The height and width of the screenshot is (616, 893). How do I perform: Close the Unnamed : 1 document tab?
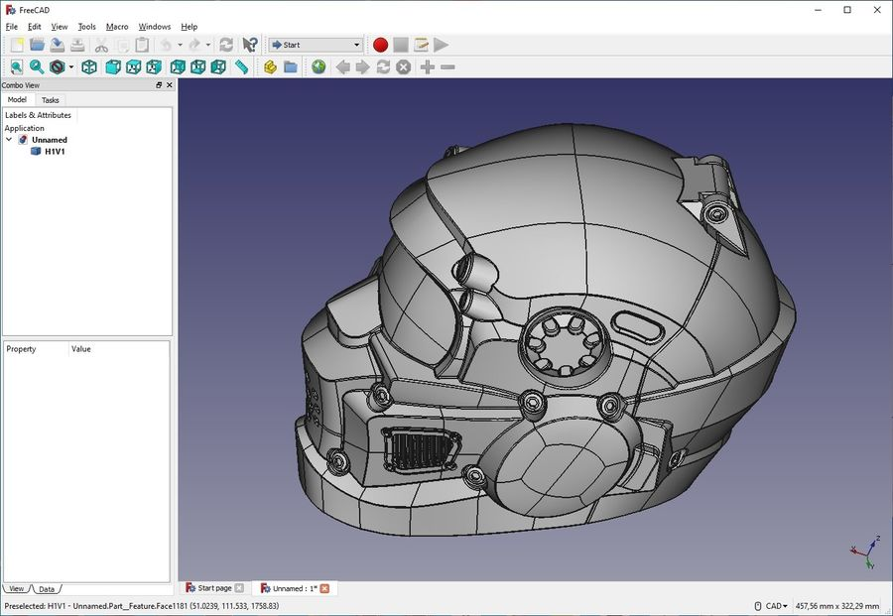(323, 588)
